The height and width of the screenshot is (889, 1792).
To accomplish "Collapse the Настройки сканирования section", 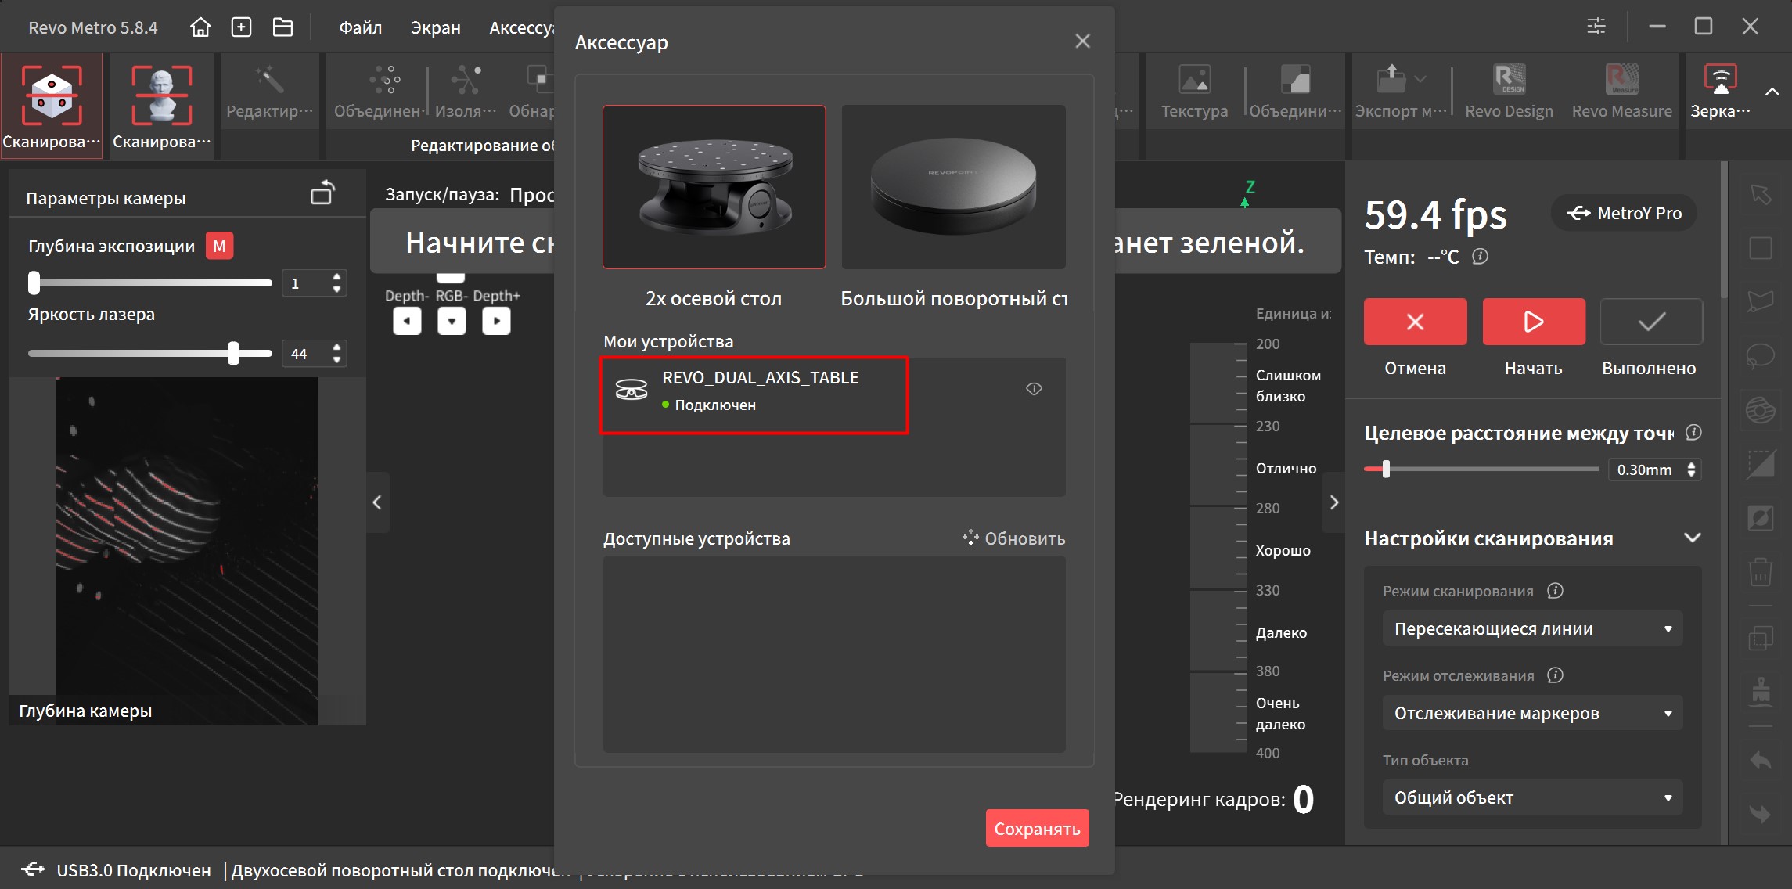I will (x=1692, y=538).
